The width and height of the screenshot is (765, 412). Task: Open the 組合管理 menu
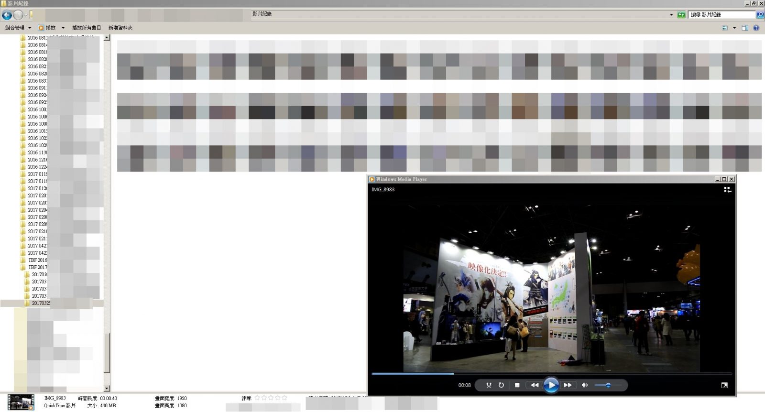coord(18,28)
